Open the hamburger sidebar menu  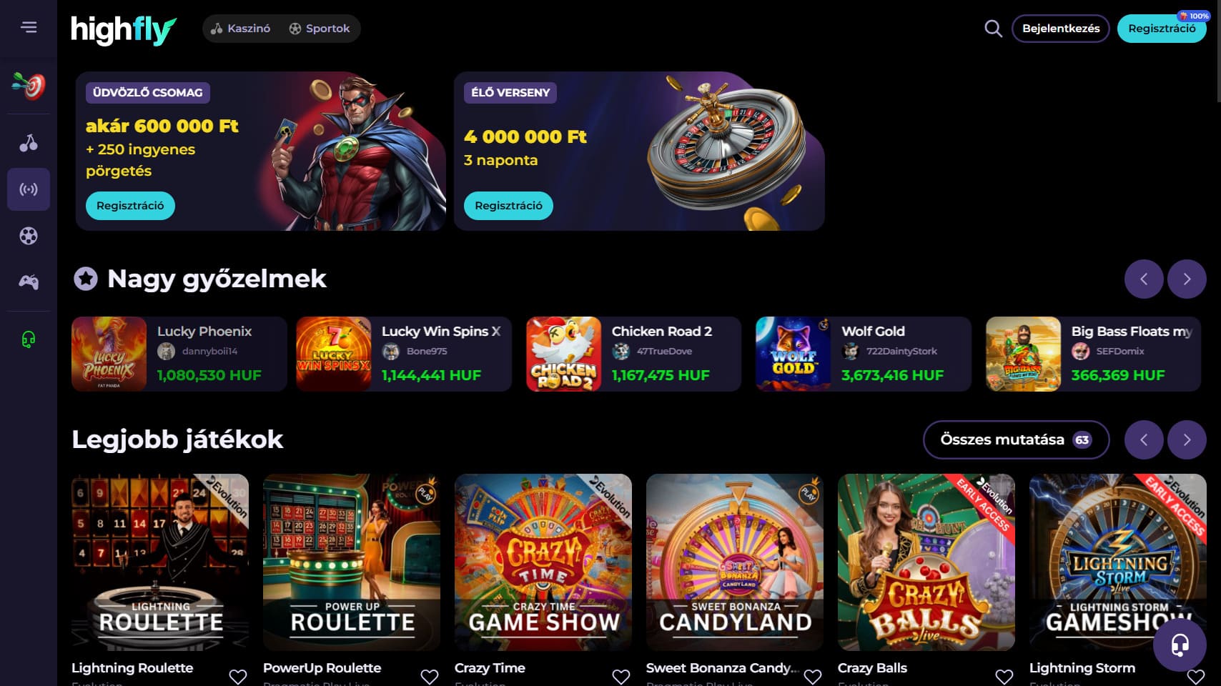coord(29,27)
